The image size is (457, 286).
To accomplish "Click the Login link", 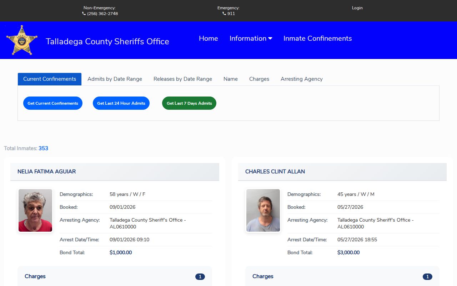I will point(357,8).
